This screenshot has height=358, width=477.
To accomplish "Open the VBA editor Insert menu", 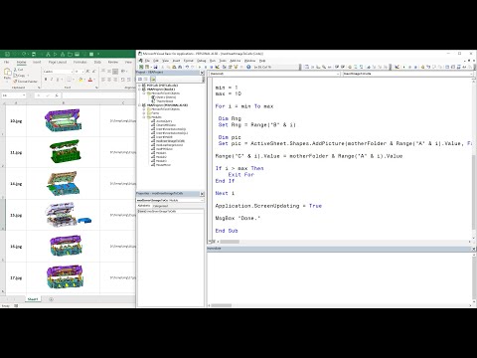I will click(x=176, y=61).
